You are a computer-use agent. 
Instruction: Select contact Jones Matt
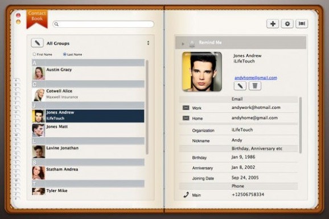pyautogui.click(x=88, y=130)
